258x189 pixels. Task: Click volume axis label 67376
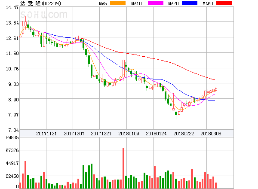tap(12, 150)
